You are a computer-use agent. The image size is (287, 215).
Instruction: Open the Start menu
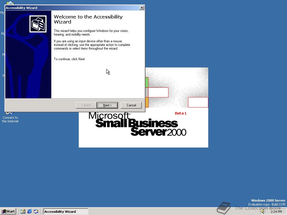8,212
